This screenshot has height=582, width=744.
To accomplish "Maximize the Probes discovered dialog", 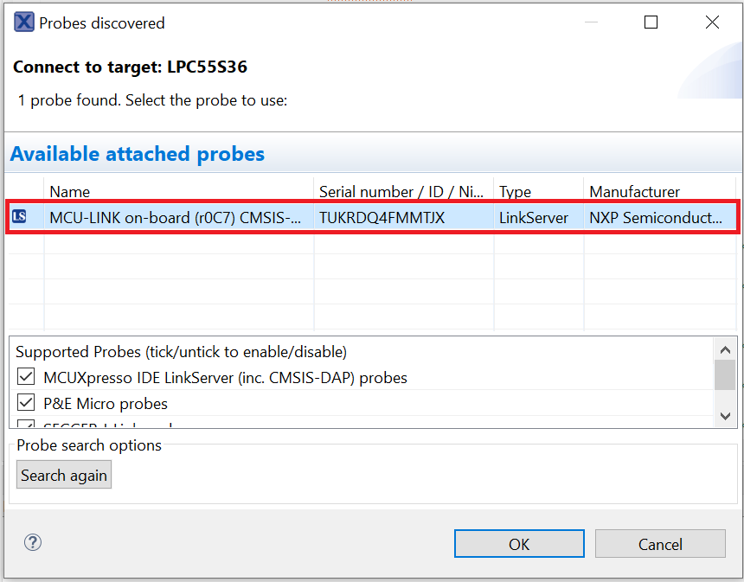I will (651, 22).
